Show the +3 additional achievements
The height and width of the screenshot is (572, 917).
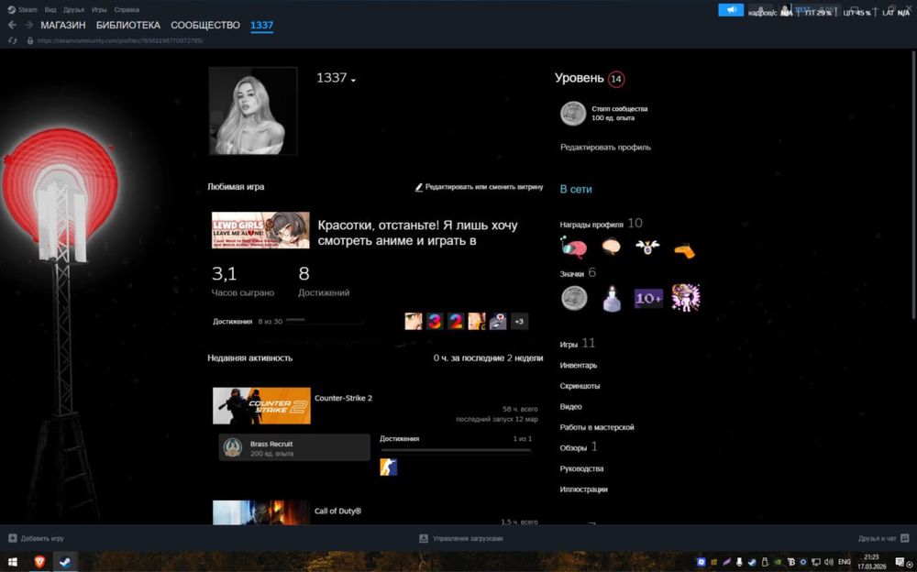(519, 321)
